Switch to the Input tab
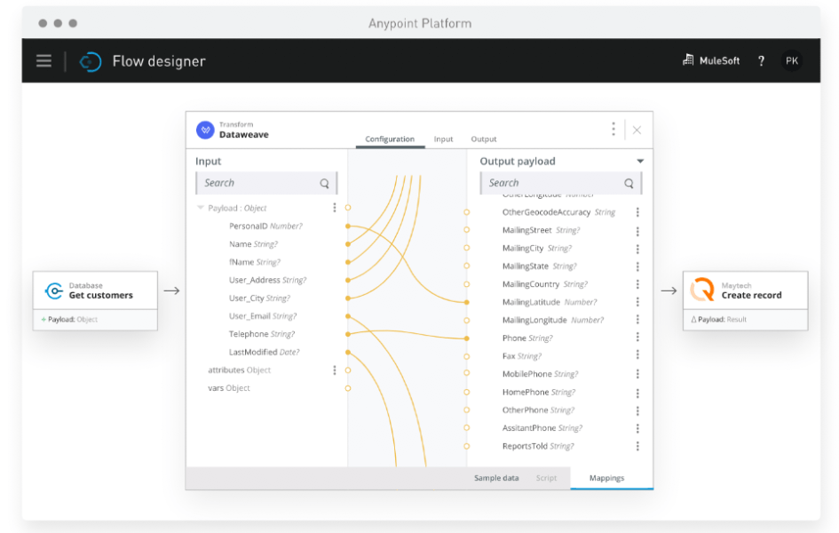The width and height of the screenshot is (839, 533). [443, 139]
